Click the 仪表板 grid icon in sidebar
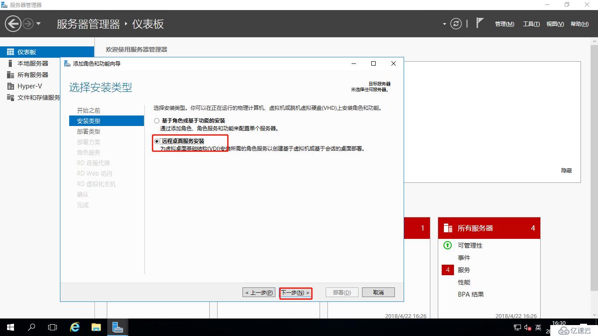The height and width of the screenshot is (336, 598). pos(11,52)
